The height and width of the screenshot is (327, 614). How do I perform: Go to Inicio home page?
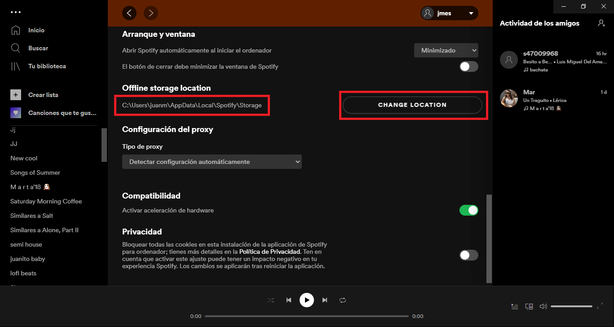[x=36, y=30]
